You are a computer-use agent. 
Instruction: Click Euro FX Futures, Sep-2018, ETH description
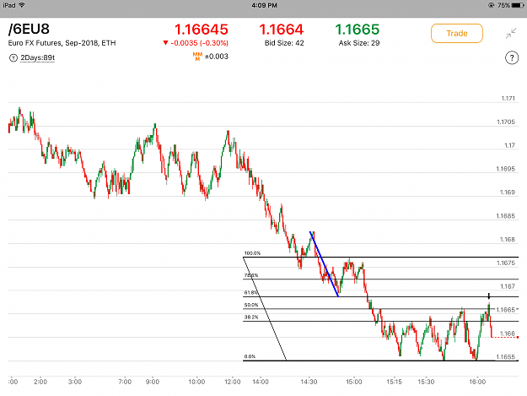(x=62, y=43)
